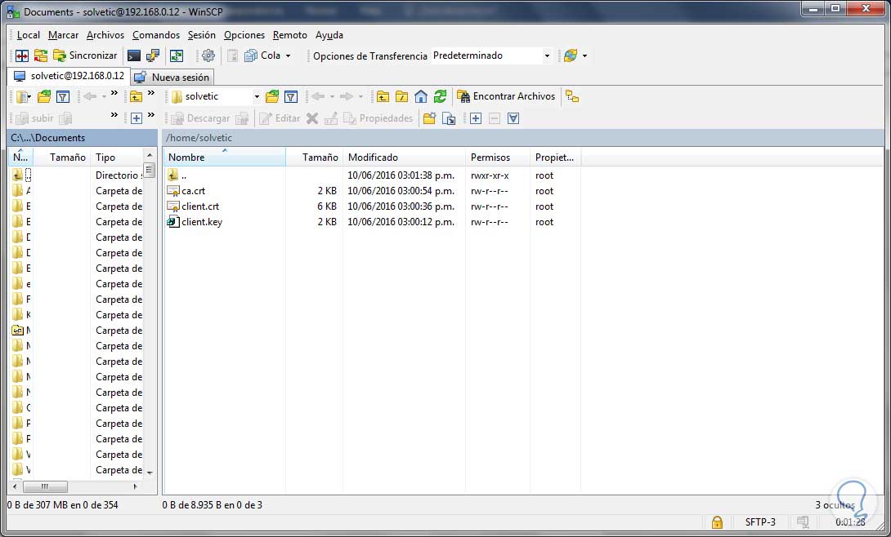Image resolution: width=891 pixels, height=537 pixels.
Task: Sort remote files by Modificado column
Action: coord(404,157)
